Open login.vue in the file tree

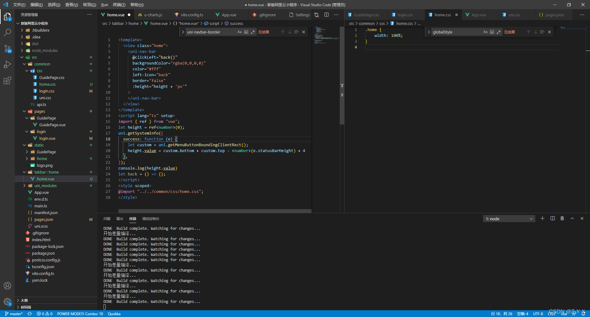pos(47,138)
